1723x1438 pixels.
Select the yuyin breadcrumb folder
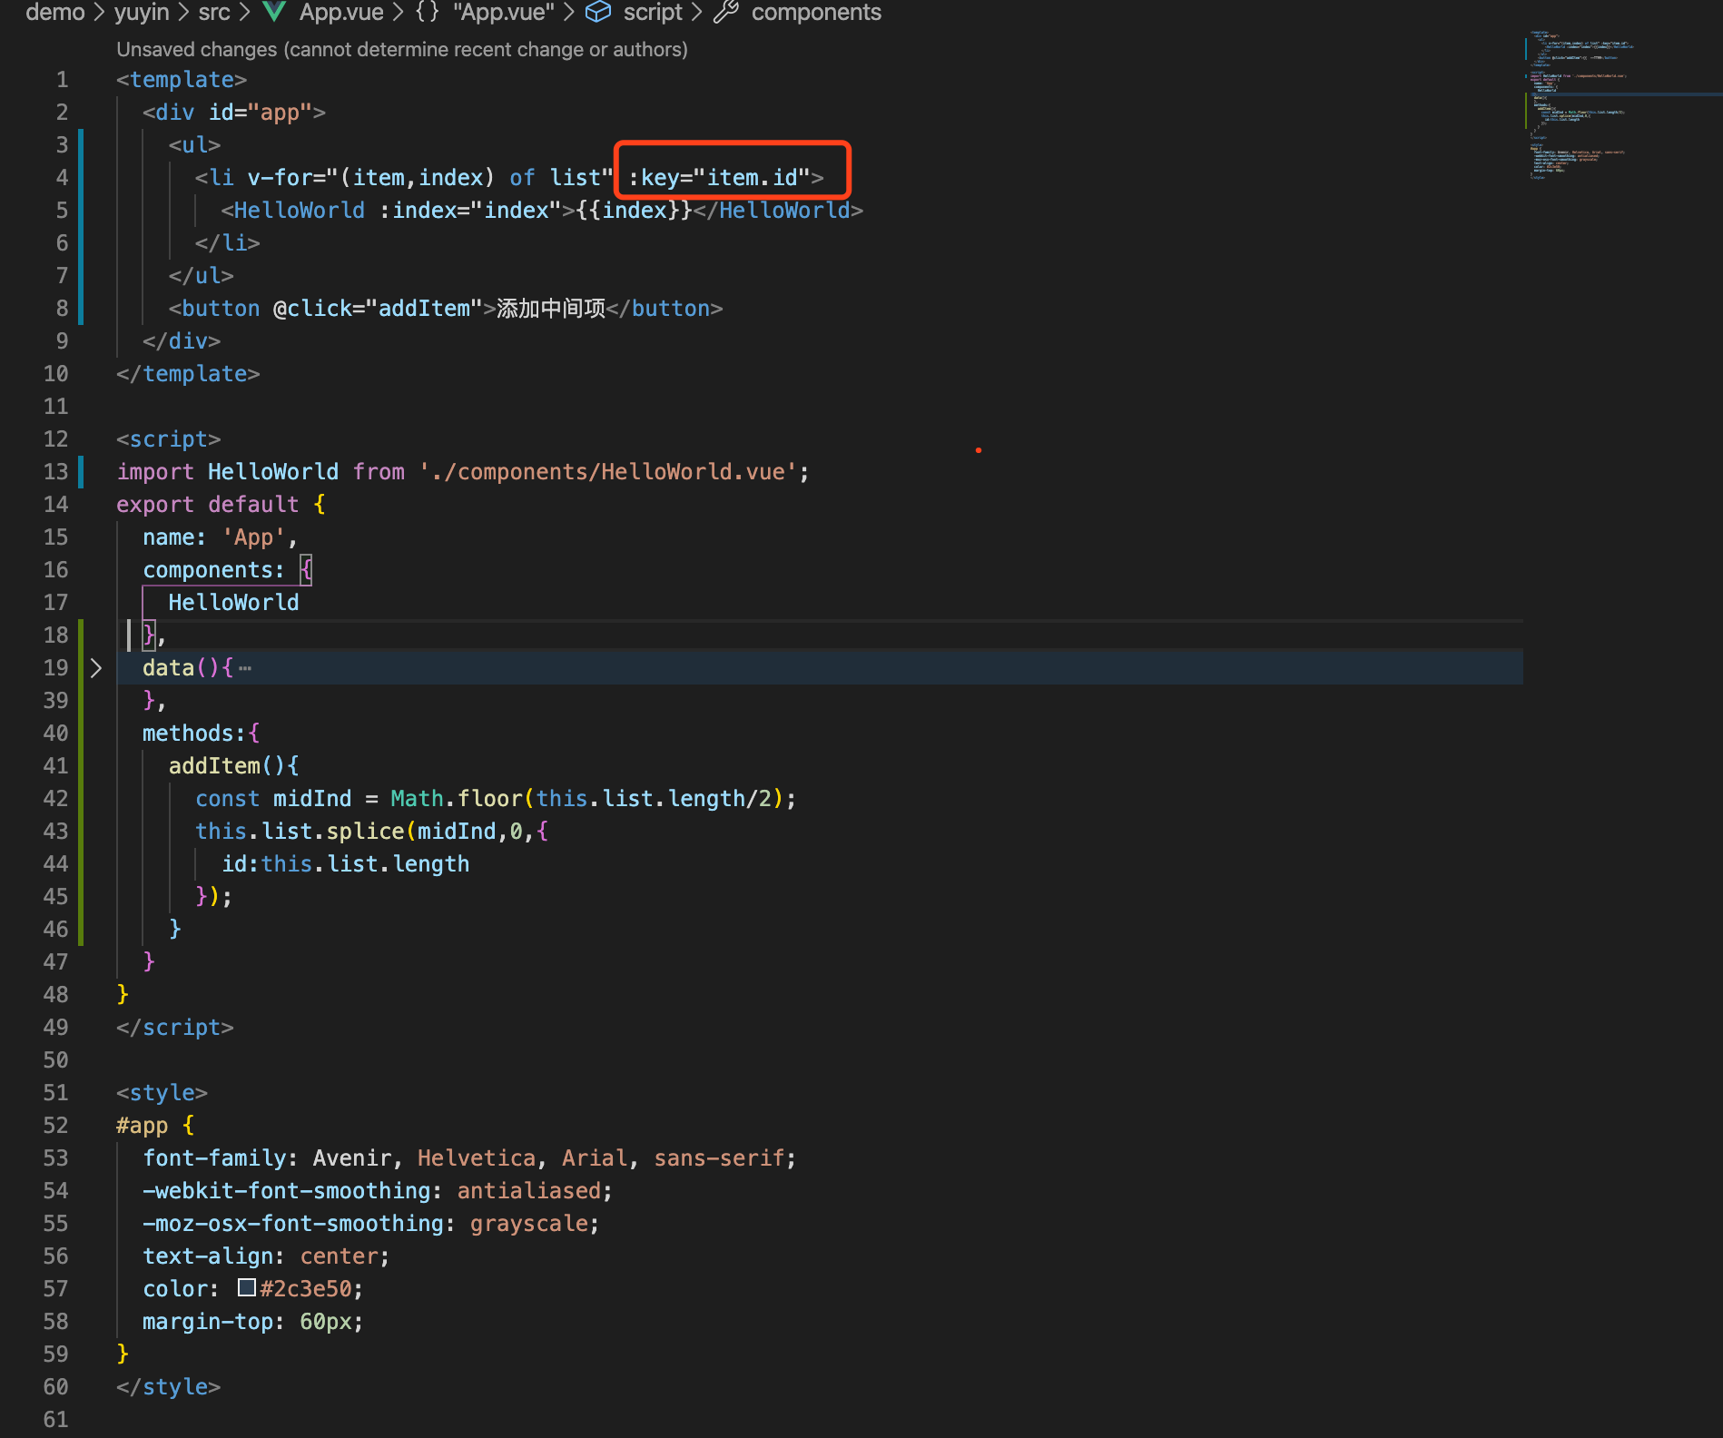click(x=142, y=12)
